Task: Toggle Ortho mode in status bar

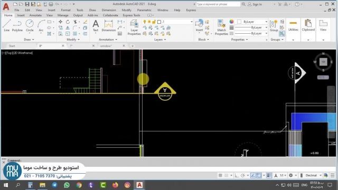Action: click(237, 175)
